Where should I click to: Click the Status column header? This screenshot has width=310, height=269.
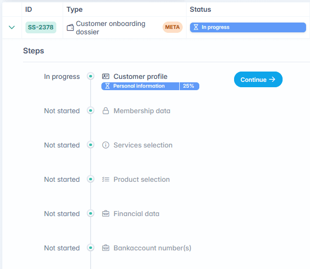(x=200, y=9)
